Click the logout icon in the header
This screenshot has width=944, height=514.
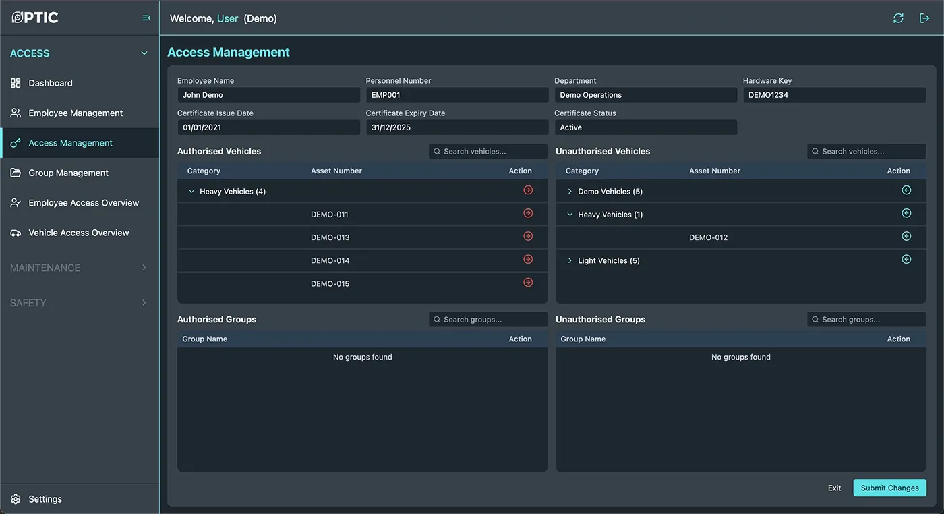click(x=924, y=18)
